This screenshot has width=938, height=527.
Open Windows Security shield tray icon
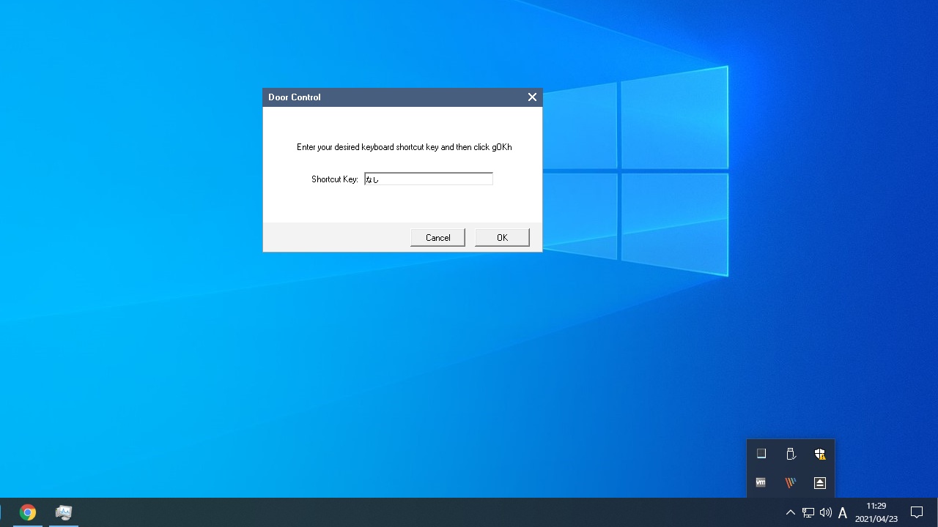[x=820, y=454]
